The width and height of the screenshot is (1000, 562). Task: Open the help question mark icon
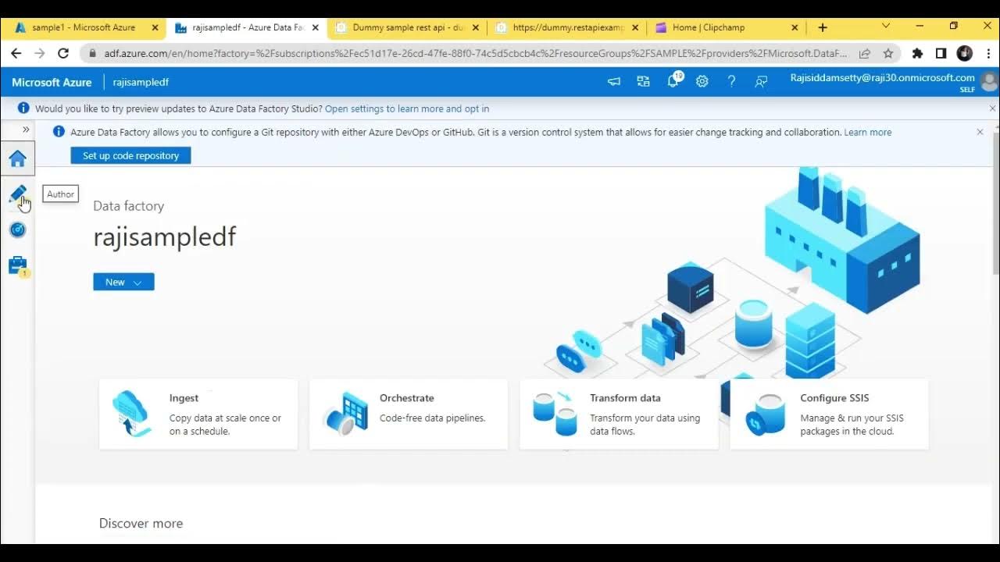[731, 81]
